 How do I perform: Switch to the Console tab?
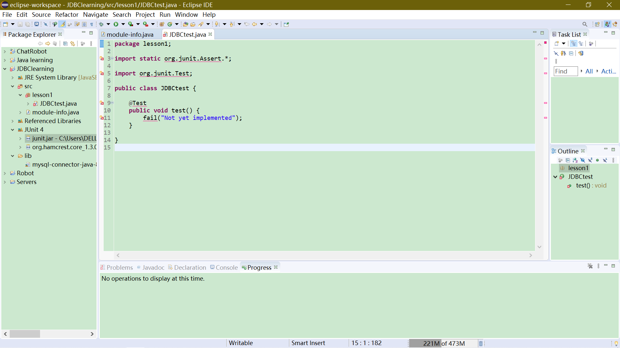[224, 267]
